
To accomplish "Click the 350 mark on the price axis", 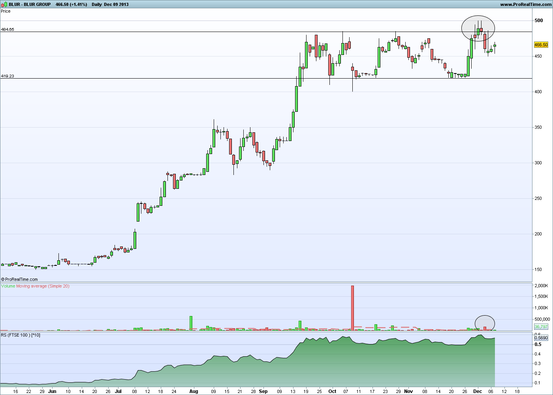I will [x=538, y=127].
